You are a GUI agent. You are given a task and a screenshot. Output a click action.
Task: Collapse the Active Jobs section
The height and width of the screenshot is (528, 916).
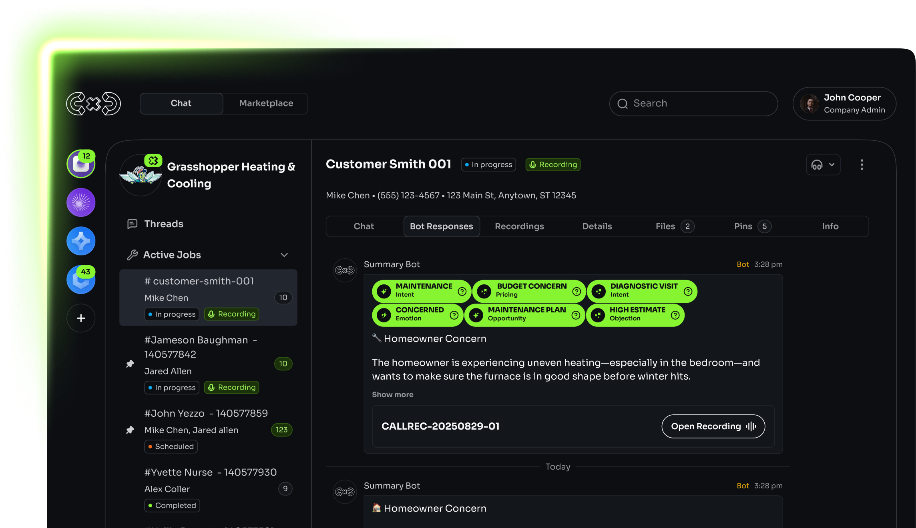pos(284,255)
